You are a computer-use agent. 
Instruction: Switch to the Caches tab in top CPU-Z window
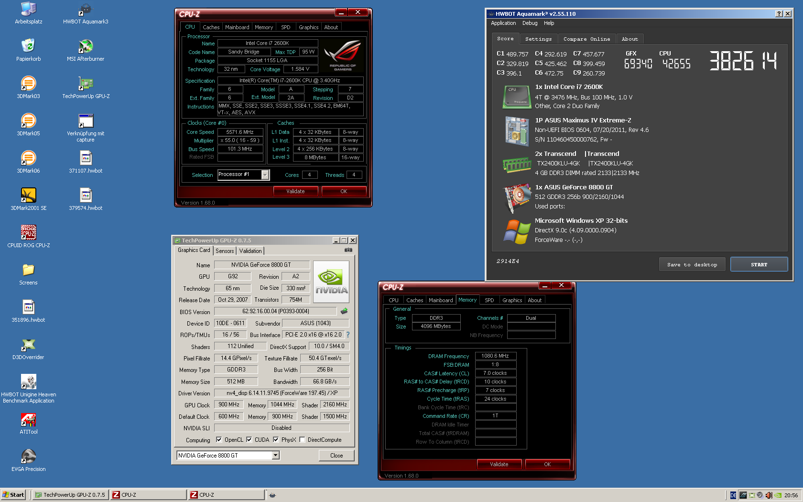211,27
